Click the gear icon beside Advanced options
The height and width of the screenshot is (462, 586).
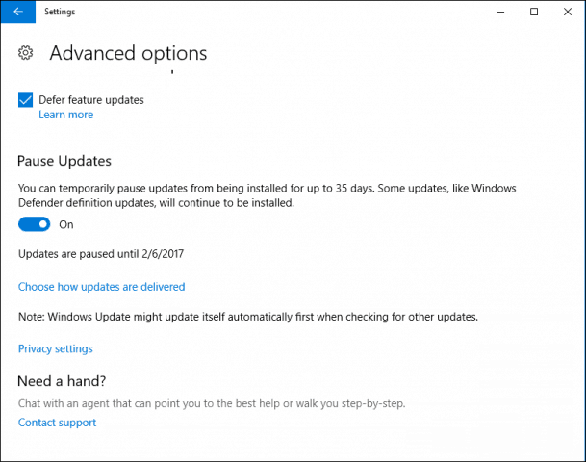pos(25,53)
